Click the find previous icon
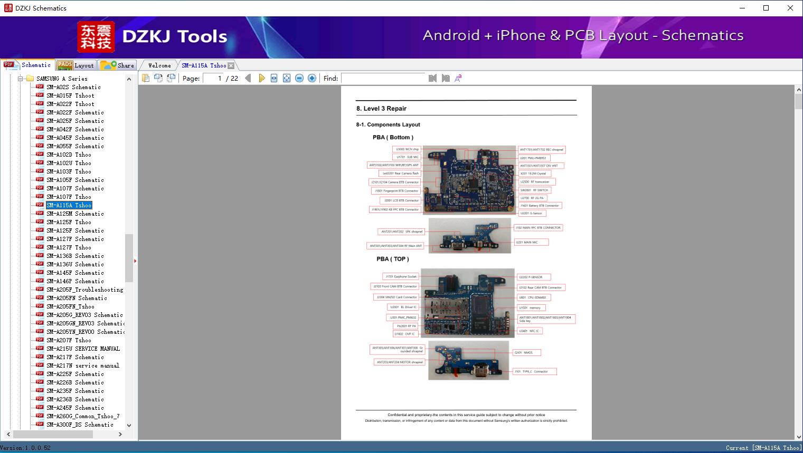Screen dimensions: 803x453 point(433,78)
